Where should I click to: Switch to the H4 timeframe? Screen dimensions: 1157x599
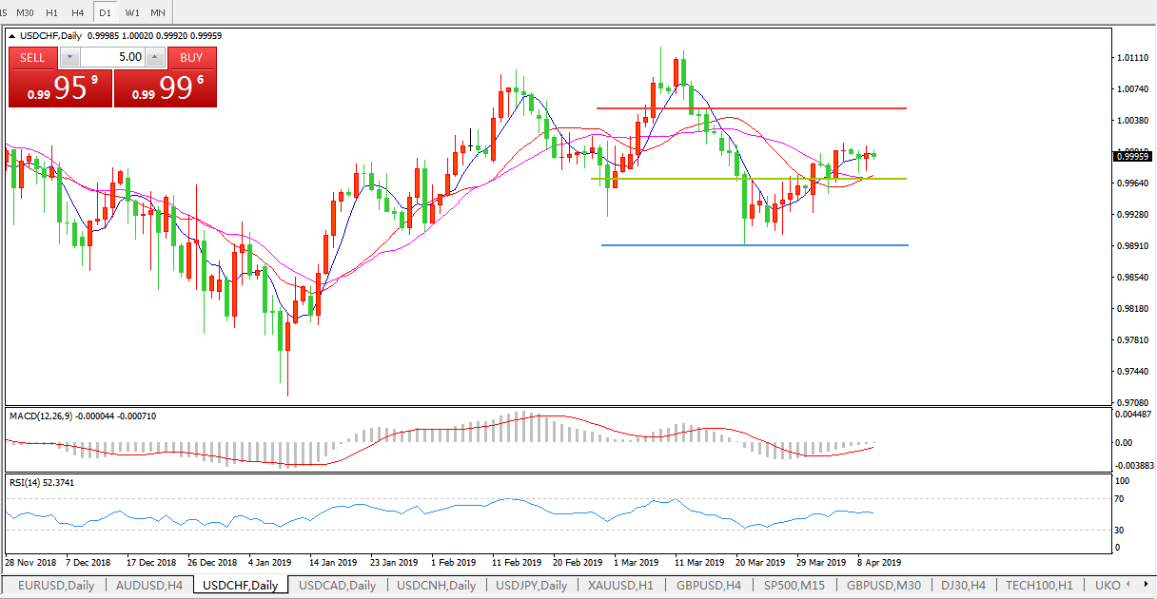(x=78, y=12)
